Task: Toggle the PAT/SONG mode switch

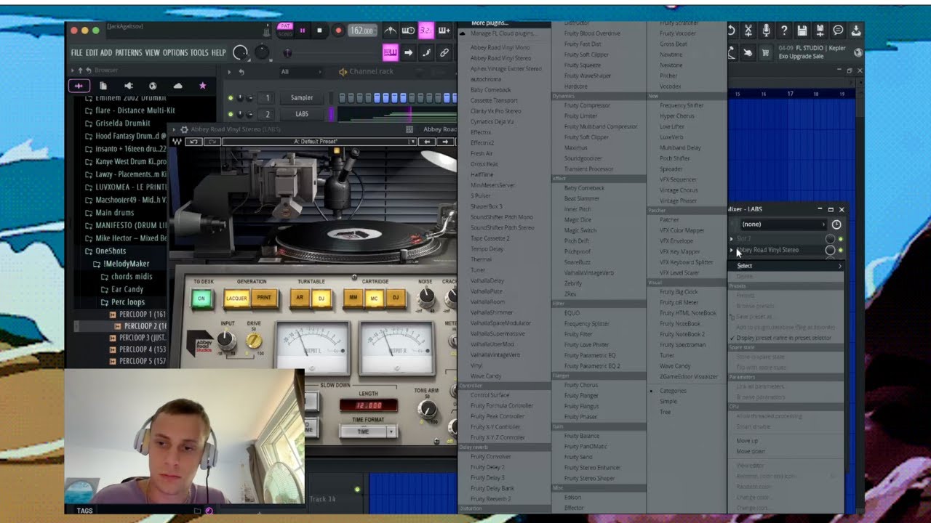Action: (x=286, y=31)
